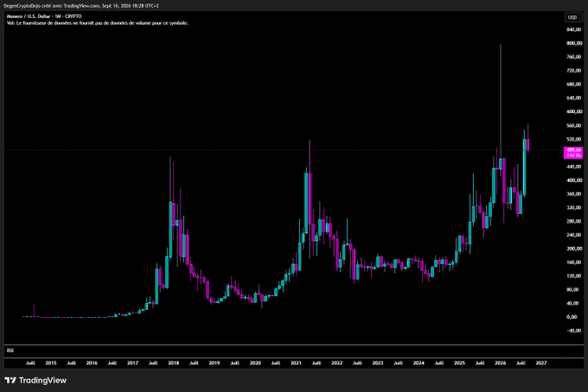This screenshot has height=392, width=588.
Task: Click the volume data unavailable notice
Action: pos(98,23)
